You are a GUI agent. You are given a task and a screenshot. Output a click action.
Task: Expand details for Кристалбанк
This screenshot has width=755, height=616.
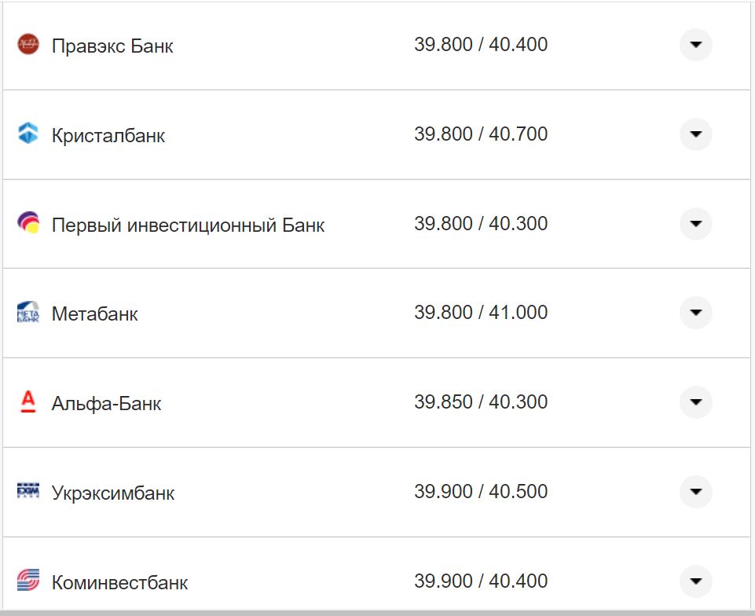coord(695,134)
